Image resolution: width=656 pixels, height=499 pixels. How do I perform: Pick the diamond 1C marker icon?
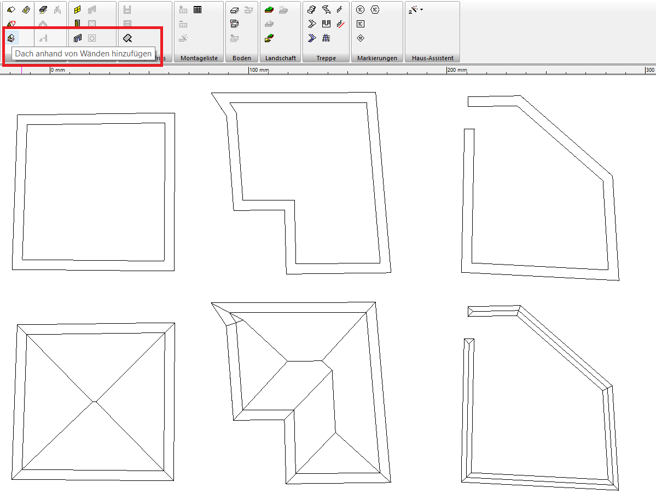(360, 38)
